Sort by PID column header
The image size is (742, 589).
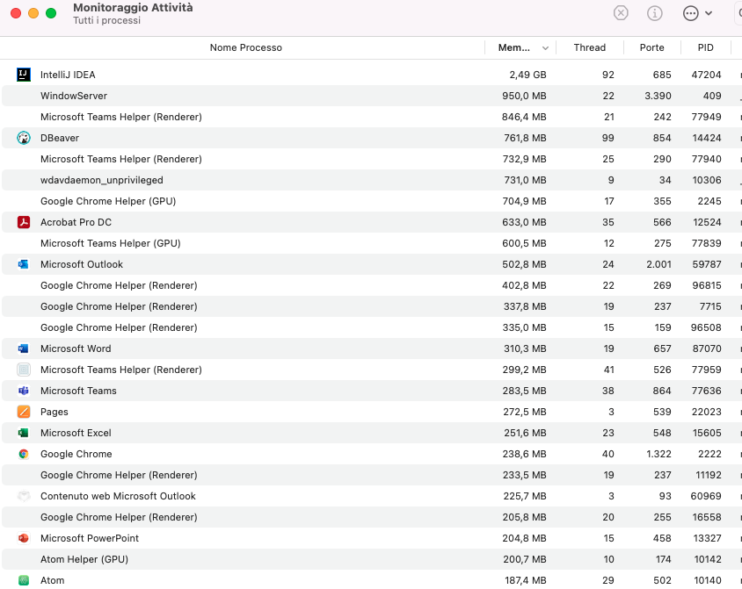[x=706, y=47]
